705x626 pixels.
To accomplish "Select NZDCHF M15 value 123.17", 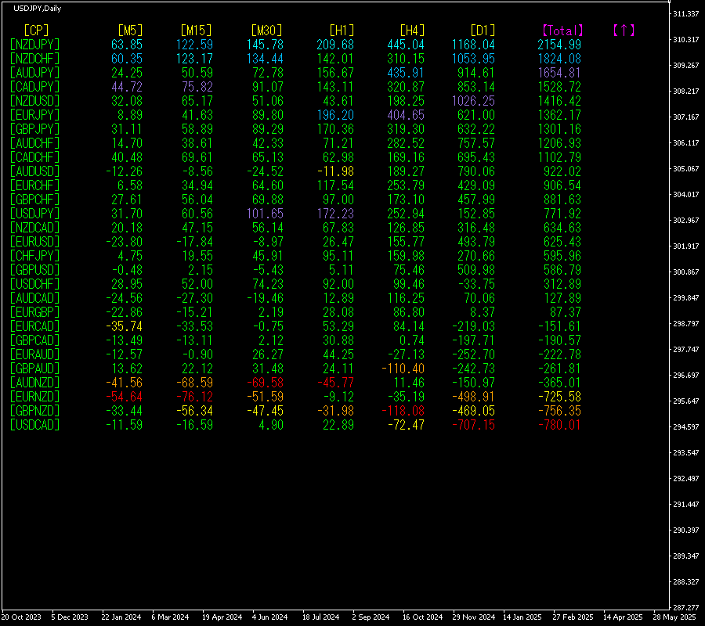I will tap(194, 59).
